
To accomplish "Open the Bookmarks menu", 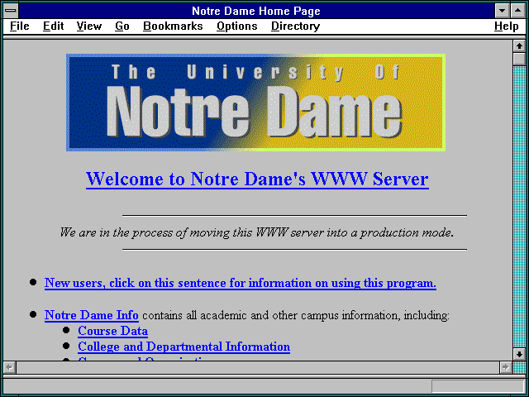I will 173,26.
